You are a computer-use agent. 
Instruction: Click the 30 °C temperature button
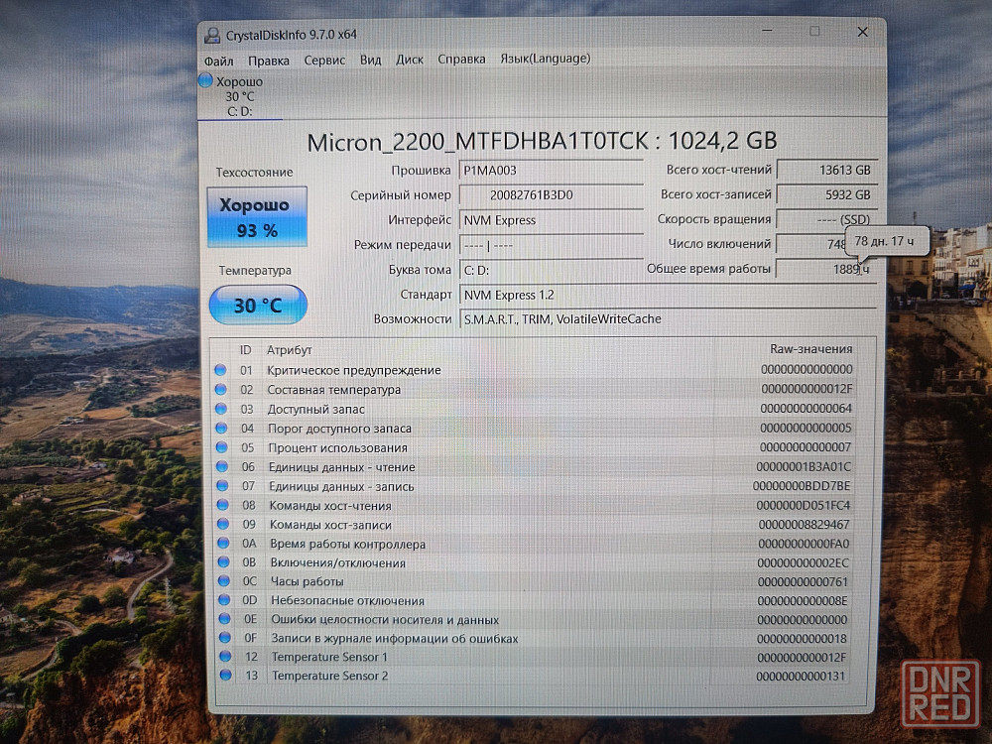(x=258, y=306)
